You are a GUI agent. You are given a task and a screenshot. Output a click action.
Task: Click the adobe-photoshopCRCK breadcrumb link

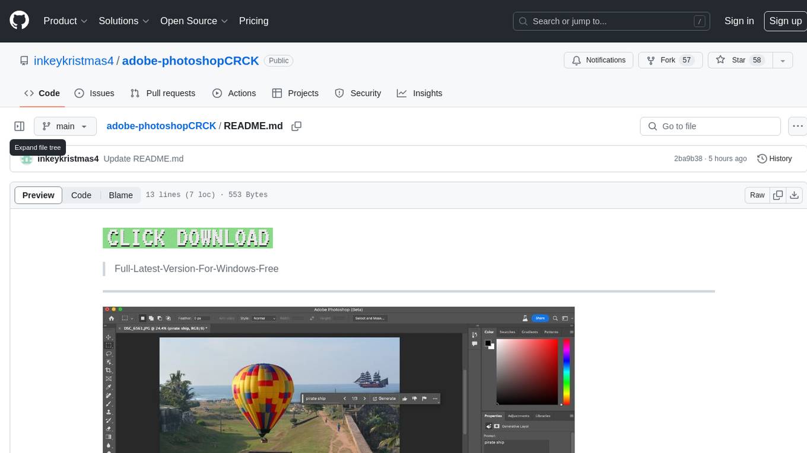coord(161,126)
